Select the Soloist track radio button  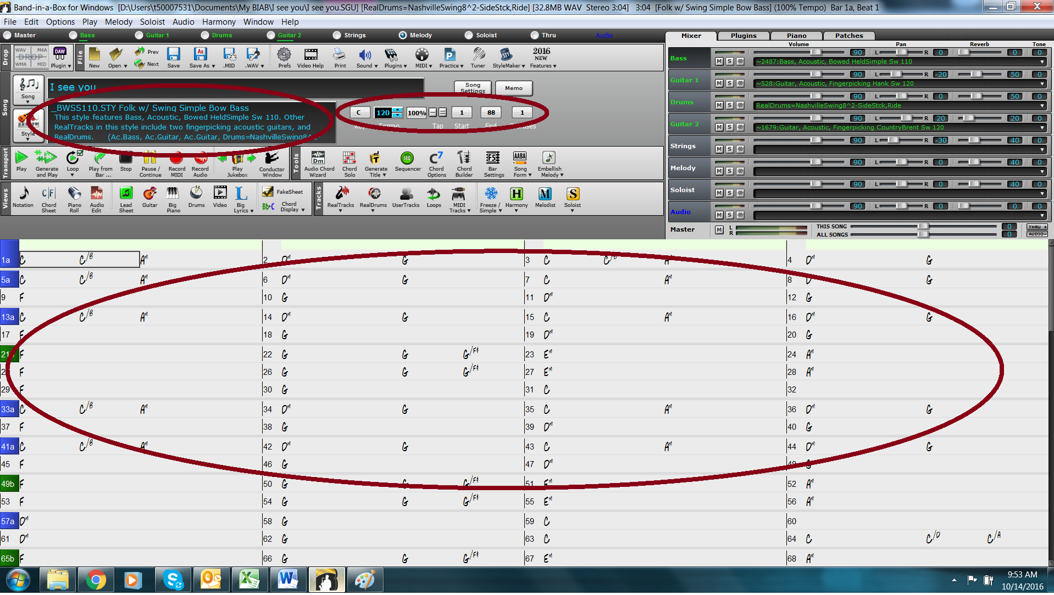[469, 35]
